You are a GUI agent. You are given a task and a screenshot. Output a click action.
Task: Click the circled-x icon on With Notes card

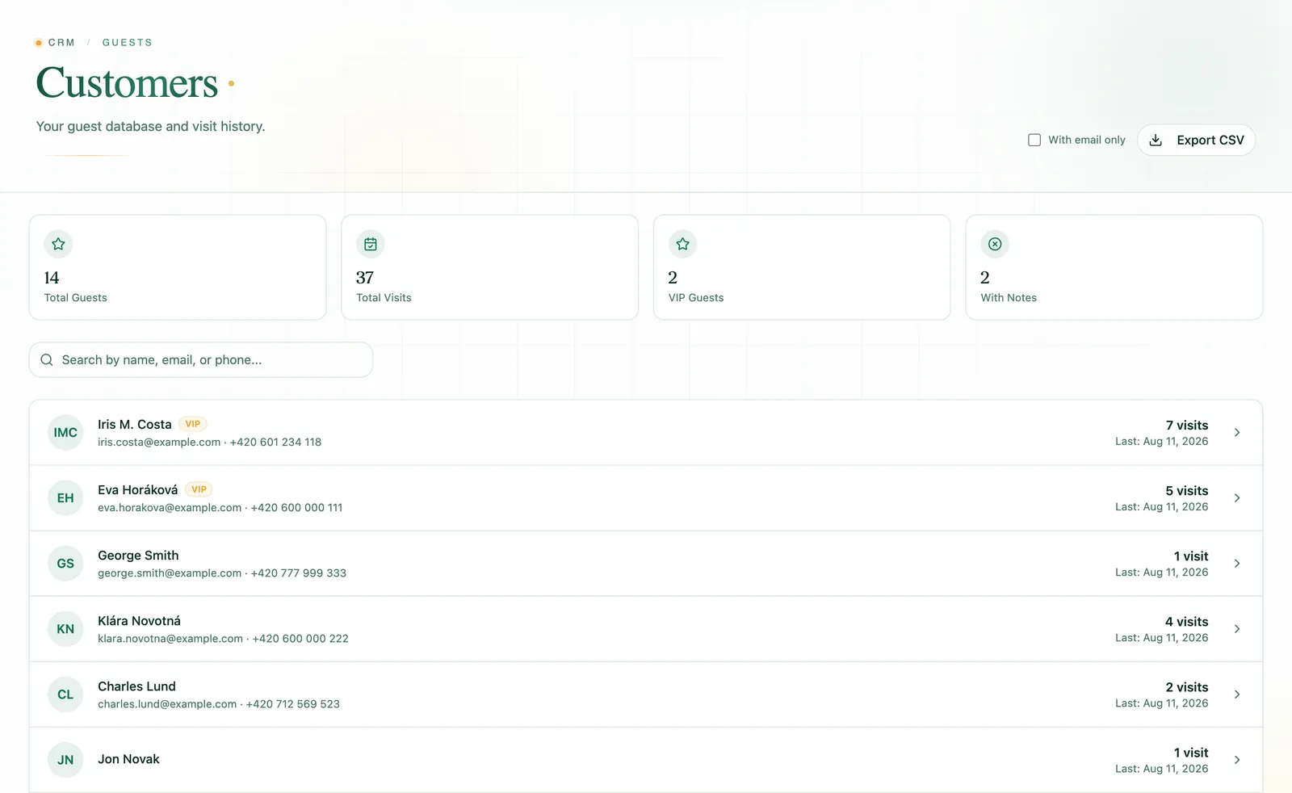pyautogui.click(x=995, y=244)
